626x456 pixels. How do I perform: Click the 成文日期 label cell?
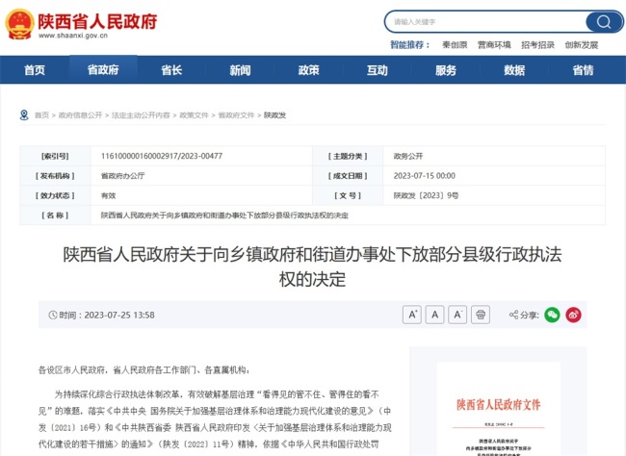348,176
